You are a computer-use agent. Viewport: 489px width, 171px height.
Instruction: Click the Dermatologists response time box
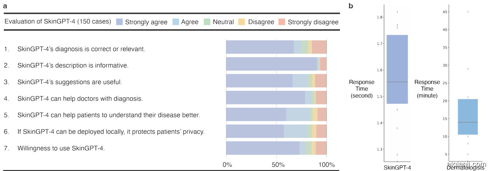468,112
